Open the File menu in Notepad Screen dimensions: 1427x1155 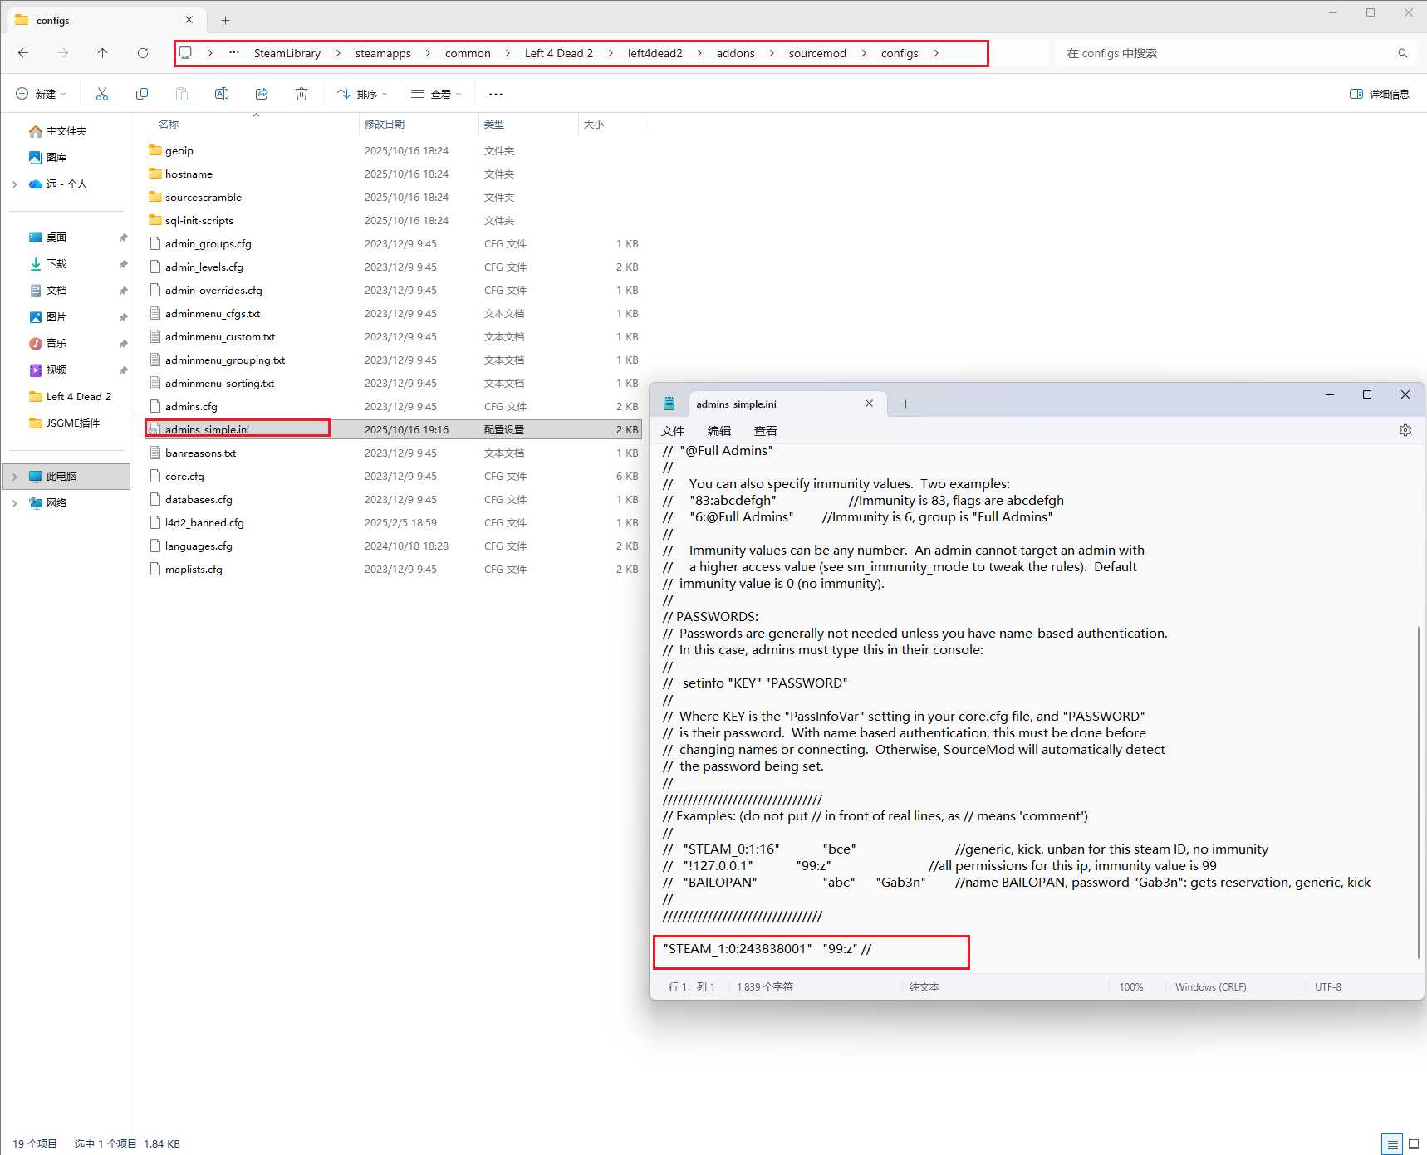(x=672, y=431)
